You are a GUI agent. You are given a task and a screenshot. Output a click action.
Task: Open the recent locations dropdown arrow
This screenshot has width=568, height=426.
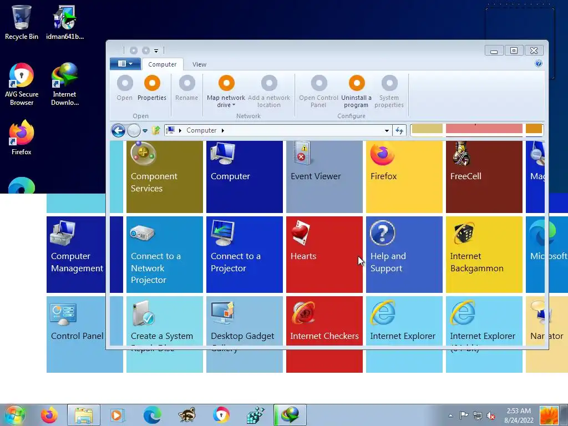click(145, 130)
